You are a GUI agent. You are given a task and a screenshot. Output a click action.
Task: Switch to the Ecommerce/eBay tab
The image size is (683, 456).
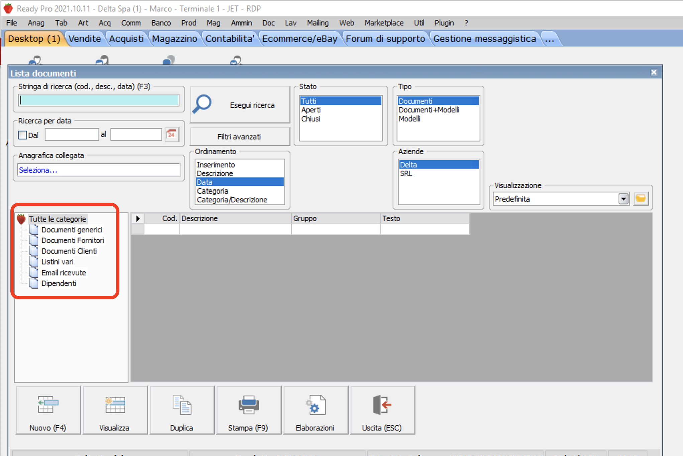pos(300,39)
